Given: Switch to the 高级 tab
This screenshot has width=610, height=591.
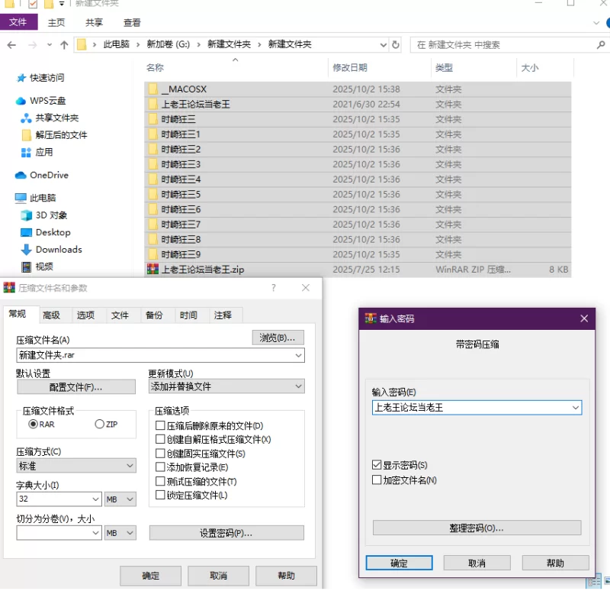Looking at the screenshot, I should tap(51, 315).
